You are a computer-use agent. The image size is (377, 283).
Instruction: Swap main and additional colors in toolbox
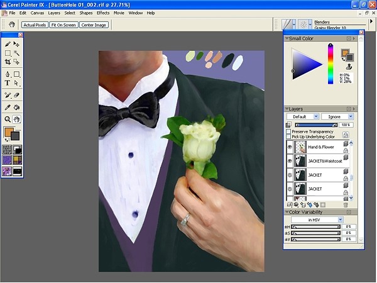click(x=7, y=140)
